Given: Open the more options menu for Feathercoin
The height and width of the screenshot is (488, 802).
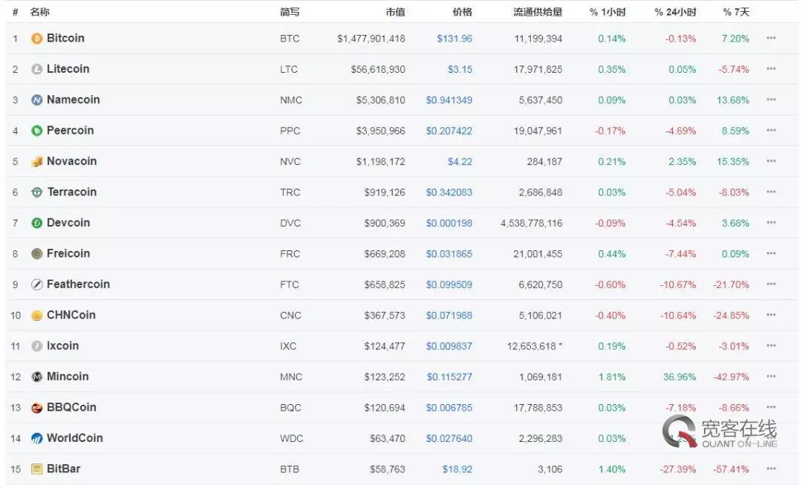Looking at the screenshot, I should point(772,284).
